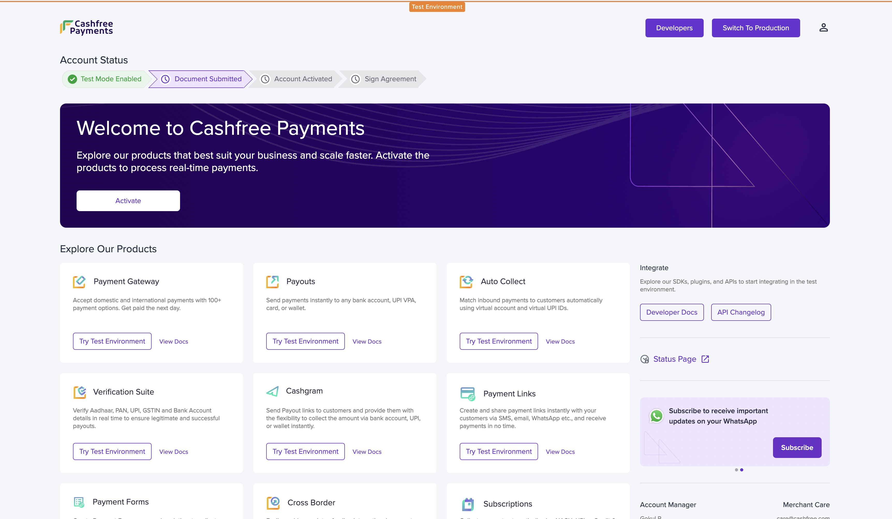Click the Cashgram paper plane icon

[273, 391]
